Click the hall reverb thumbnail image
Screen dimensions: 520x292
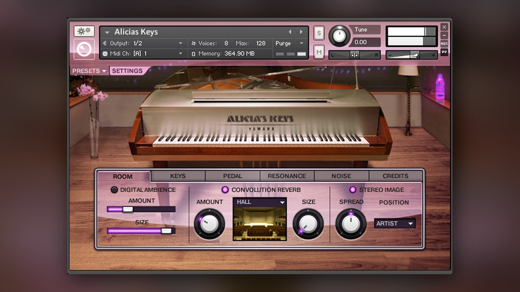[260, 223]
